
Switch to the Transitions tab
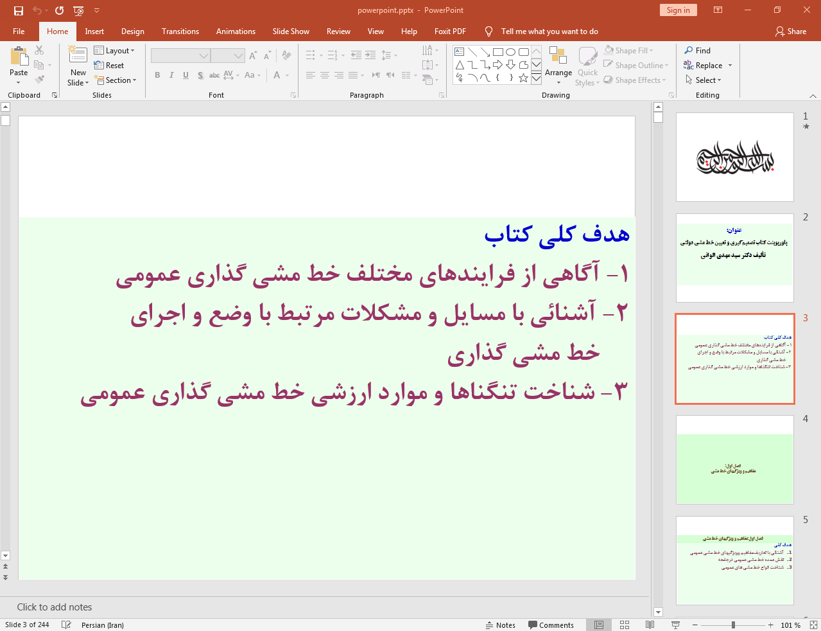[180, 31]
